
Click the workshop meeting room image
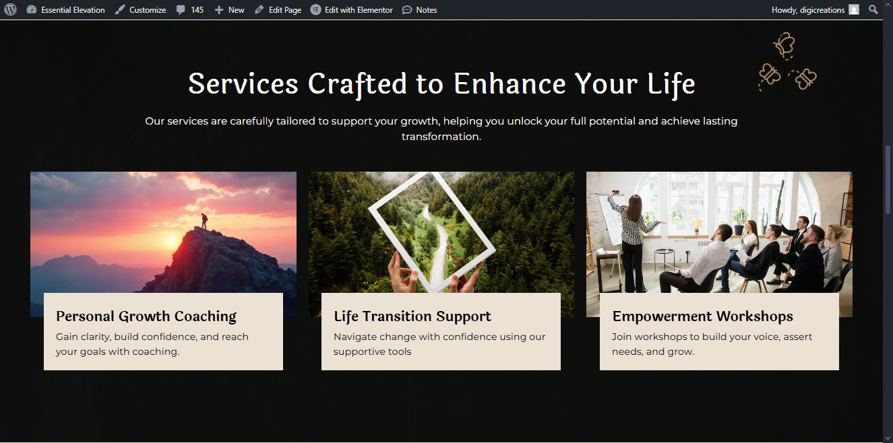(719, 232)
